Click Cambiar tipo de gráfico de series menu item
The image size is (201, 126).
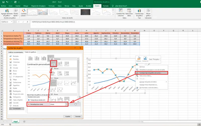(152, 73)
